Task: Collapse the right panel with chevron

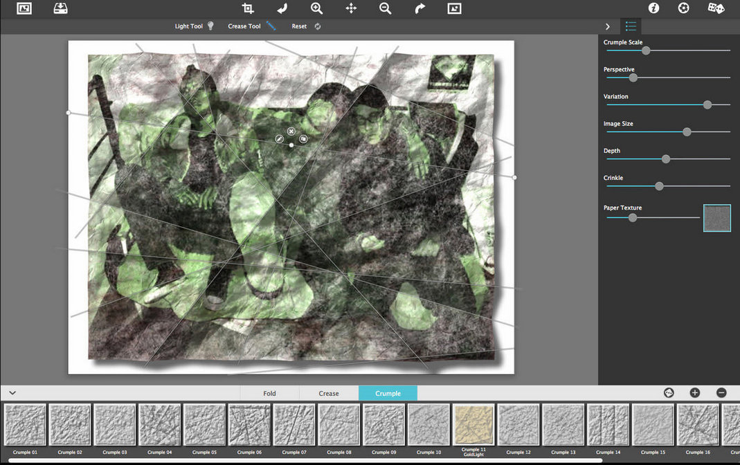Action: (x=608, y=26)
